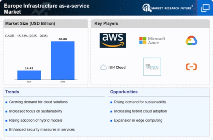Click the SQL Connect logo thumbnail
This screenshot has height=140, width=213.
pyautogui.click(x=152, y=67)
